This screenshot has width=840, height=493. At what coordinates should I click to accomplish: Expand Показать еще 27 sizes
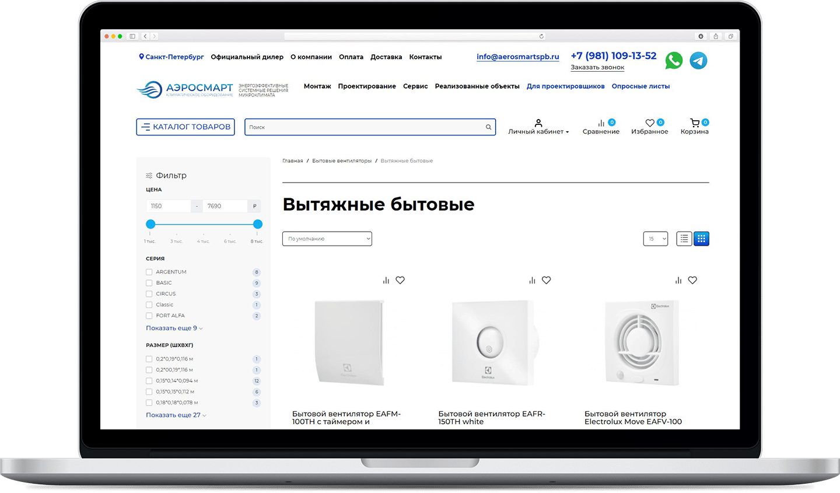pos(176,415)
